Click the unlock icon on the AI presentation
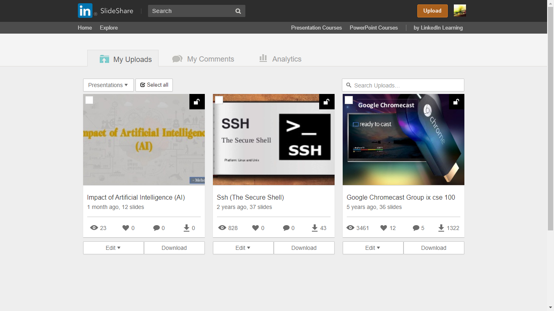Viewport: 554px width, 311px height. click(x=197, y=102)
